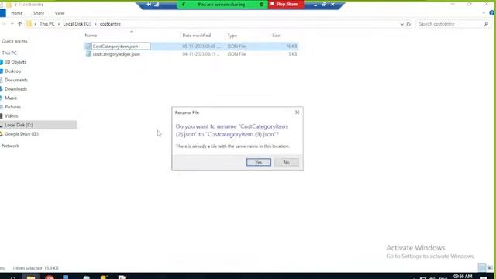Click costcentre in the address path
Viewport: 496px width, 279px height.
click(x=110, y=24)
